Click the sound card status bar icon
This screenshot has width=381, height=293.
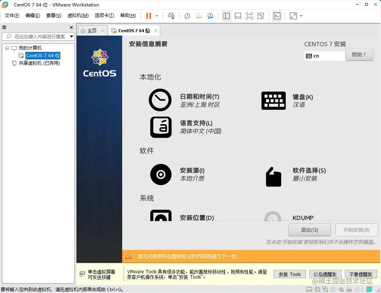(341, 289)
